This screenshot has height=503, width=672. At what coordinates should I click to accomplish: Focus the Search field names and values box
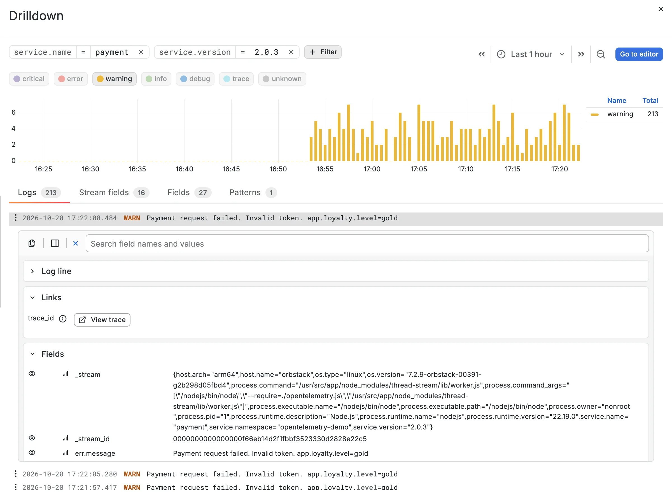click(367, 244)
